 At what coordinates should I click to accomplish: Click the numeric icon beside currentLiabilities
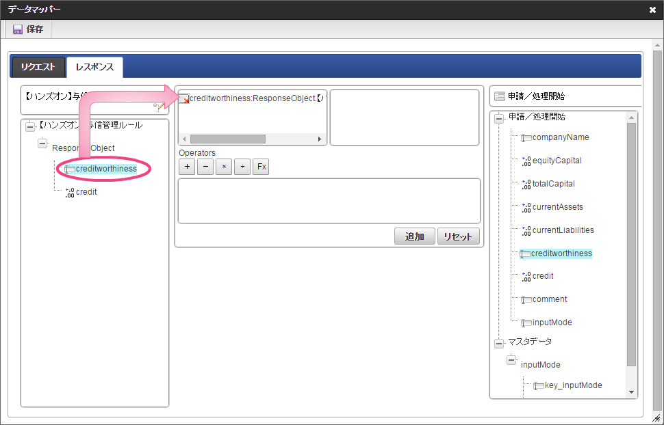[526, 232]
